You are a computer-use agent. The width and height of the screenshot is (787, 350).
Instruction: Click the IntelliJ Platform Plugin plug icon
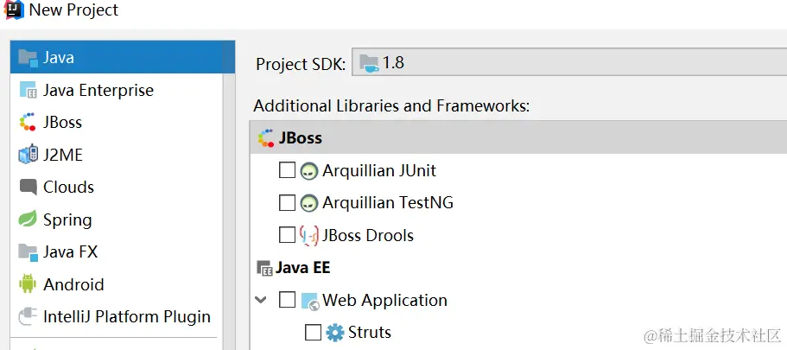pos(29,316)
